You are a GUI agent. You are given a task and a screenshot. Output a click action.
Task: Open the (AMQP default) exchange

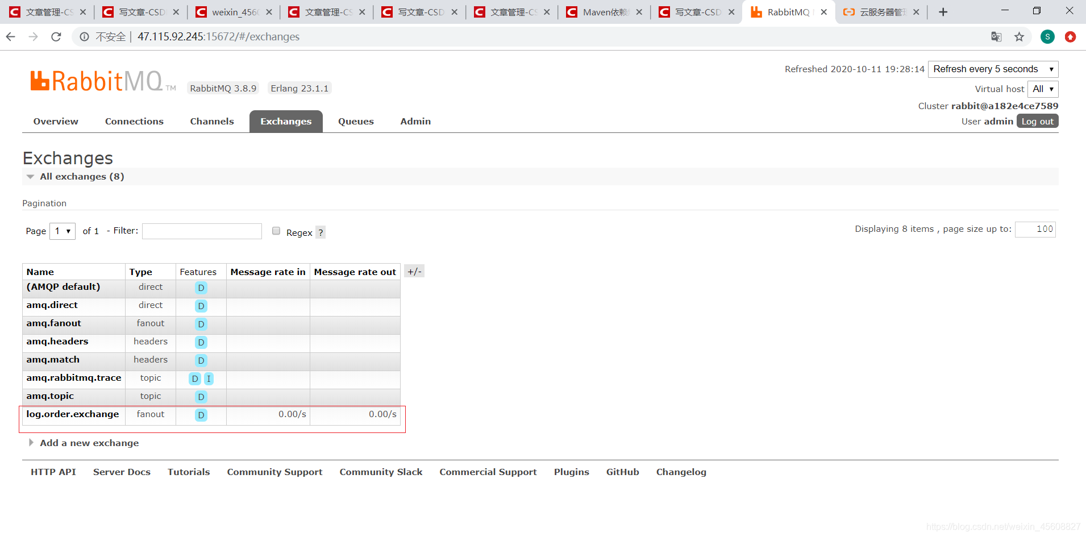pyautogui.click(x=63, y=287)
